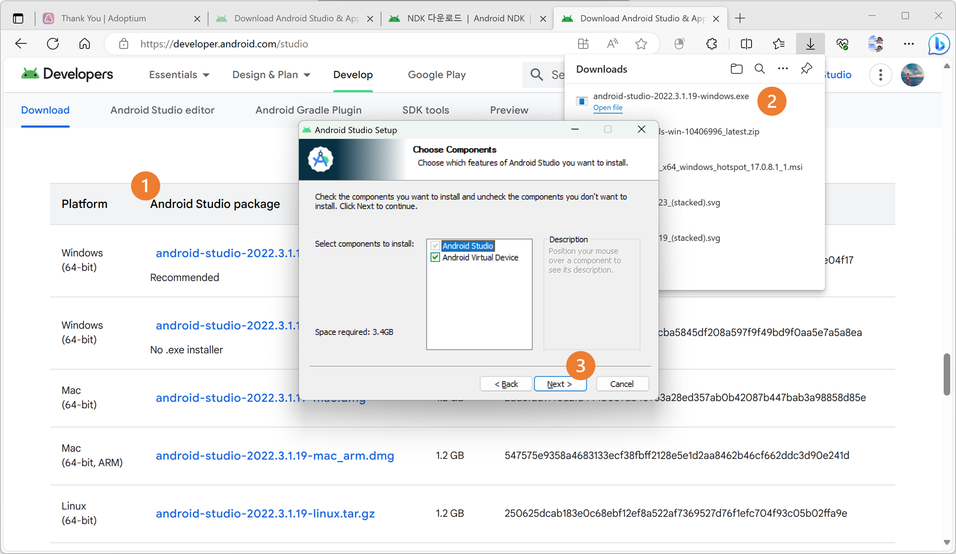Click the browser address bar URL
The width and height of the screenshot is (956, 554).
click(x=224, y=44)
